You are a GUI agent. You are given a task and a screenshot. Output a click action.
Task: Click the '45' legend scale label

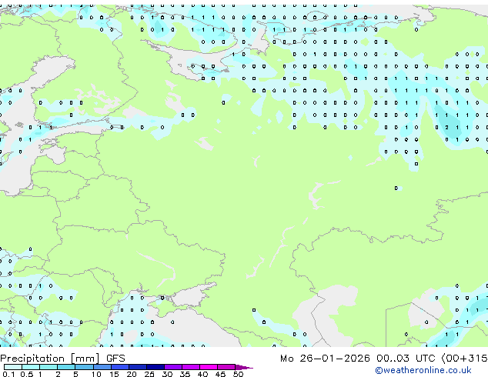click(220, 374)
